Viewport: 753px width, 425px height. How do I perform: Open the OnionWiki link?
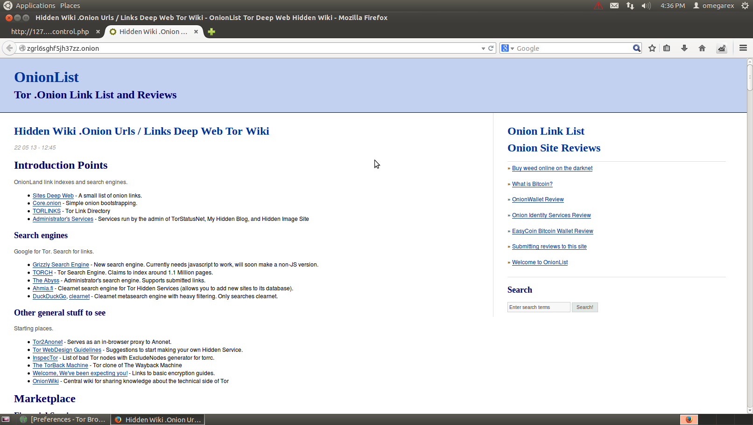(46, 381)
